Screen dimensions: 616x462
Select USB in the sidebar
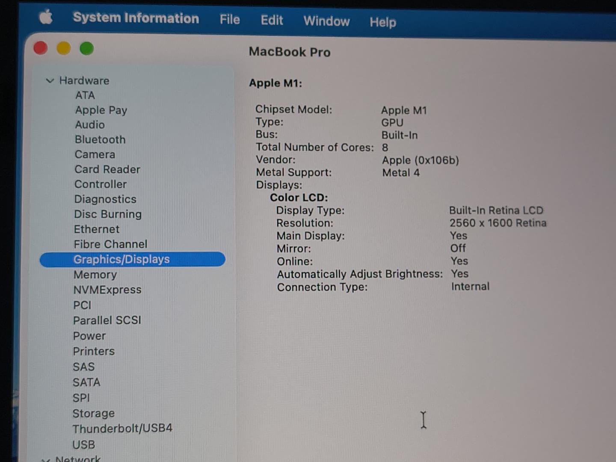tap(83, 445)
